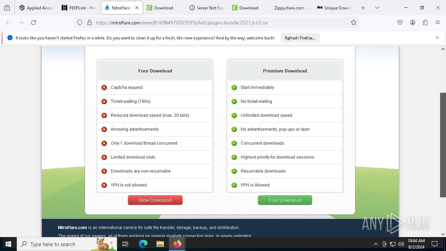
Task: Bookmark this page with star icon
Action: 354,22
